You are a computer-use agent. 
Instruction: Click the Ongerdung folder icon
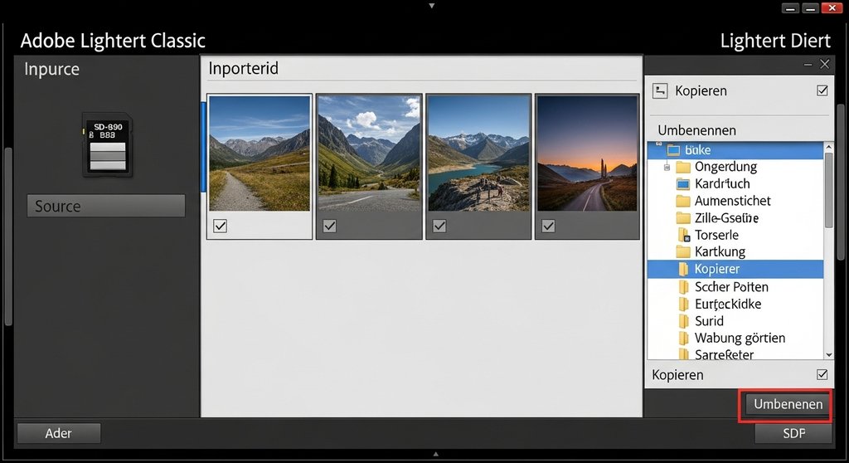point(683,167)
